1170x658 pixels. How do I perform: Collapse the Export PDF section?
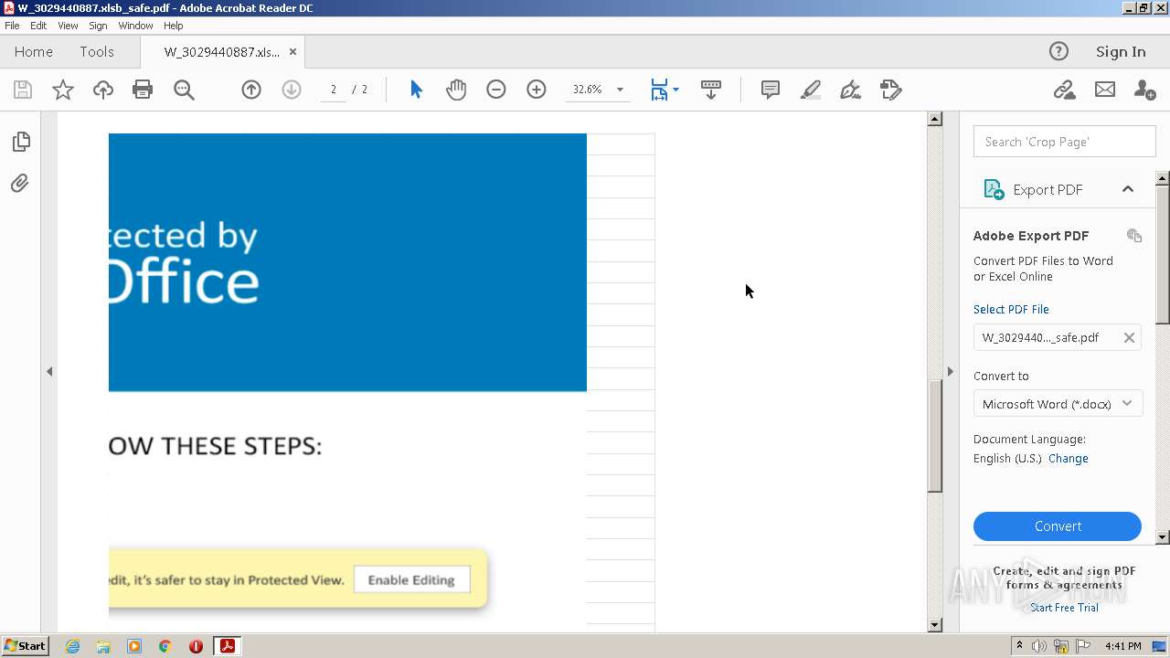[x=1128, y=189]
